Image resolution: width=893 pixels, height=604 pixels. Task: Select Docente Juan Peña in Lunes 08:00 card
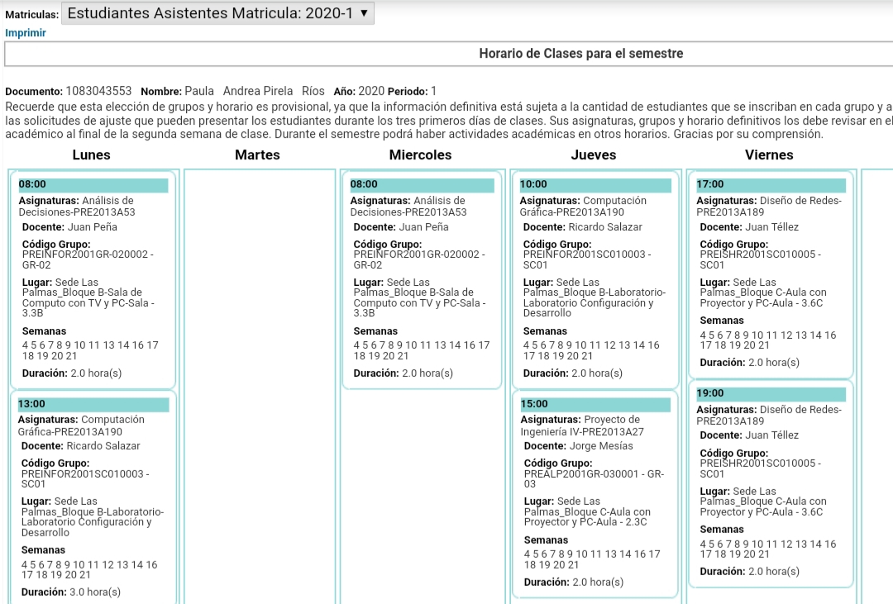[69, 227]
